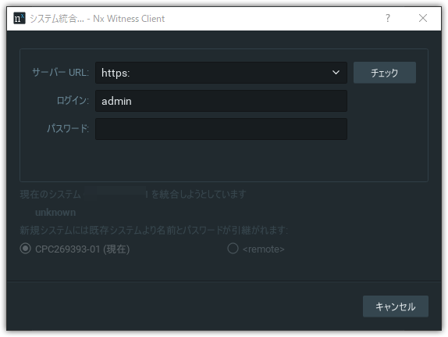Expand the server URL dropdown arrow

(336, 73)
